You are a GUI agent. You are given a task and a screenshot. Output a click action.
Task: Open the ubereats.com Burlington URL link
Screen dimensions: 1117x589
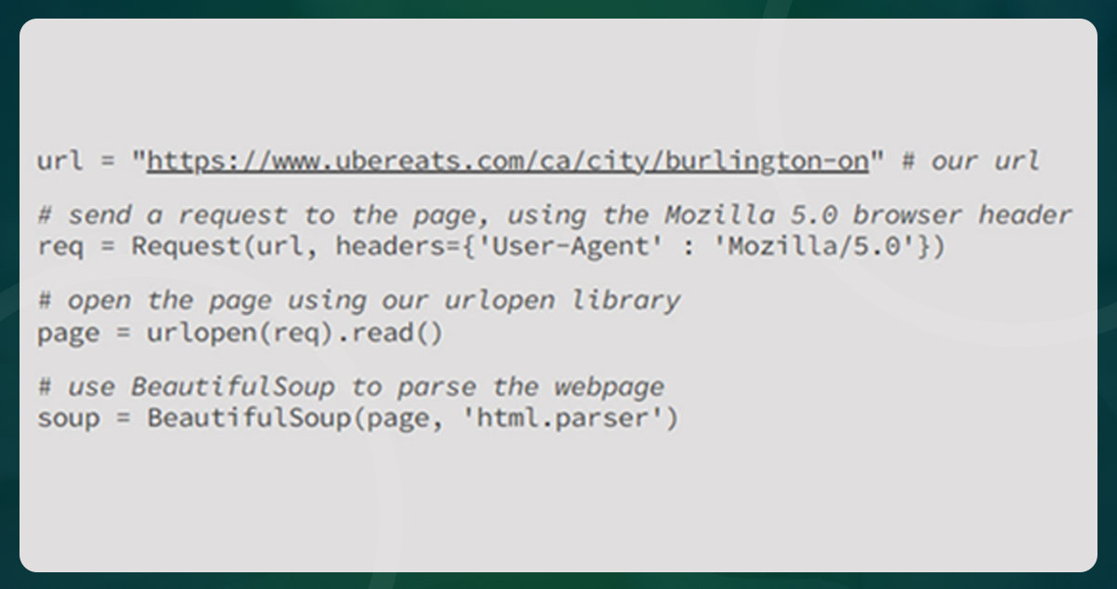507,161
